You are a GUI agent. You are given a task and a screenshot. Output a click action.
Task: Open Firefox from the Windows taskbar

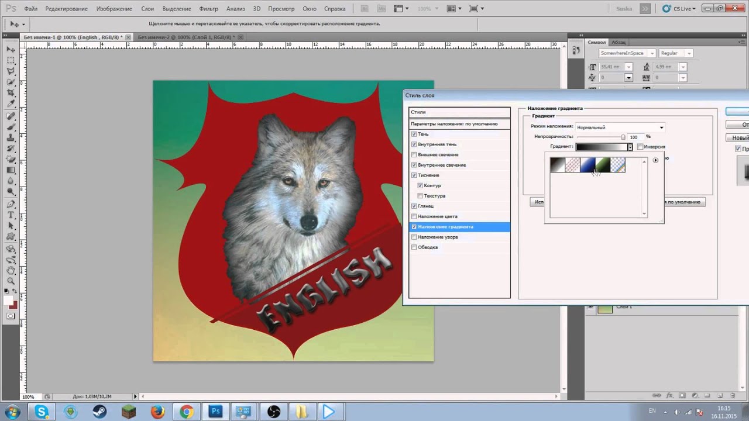click(x=157, y=412)
